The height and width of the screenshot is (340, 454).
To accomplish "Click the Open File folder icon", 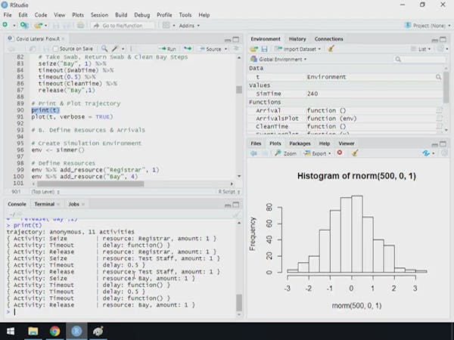I will (38, 26).
